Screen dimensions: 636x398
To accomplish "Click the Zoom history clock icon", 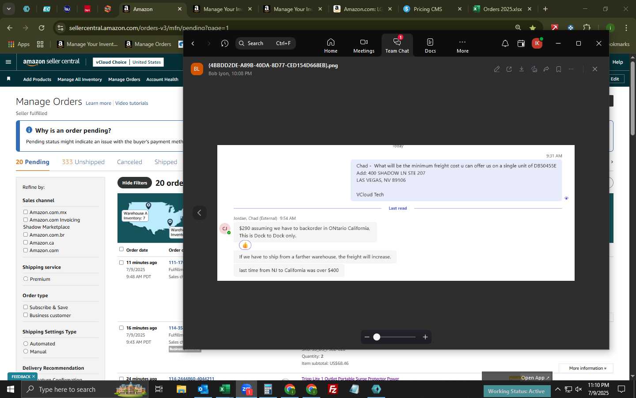I will click(x=225, y=43).
